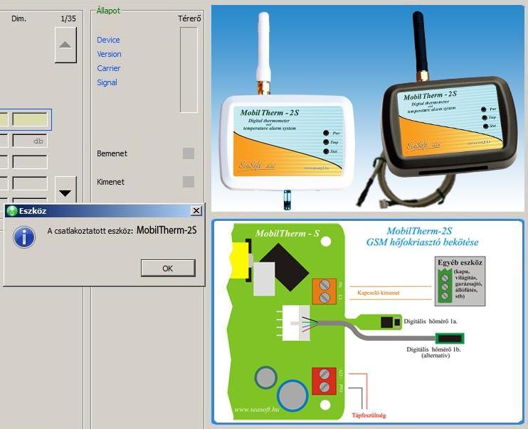Click the Digitális hőmérő 1a. label

[431, 322]
